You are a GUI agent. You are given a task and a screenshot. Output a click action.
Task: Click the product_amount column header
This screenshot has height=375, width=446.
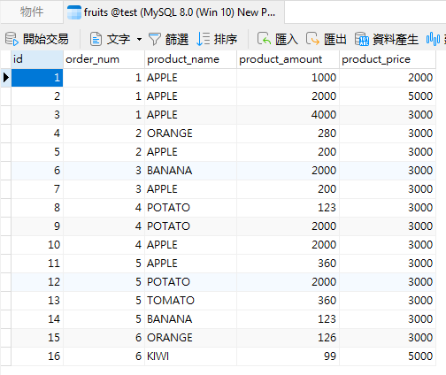click(x=288, y=59)
